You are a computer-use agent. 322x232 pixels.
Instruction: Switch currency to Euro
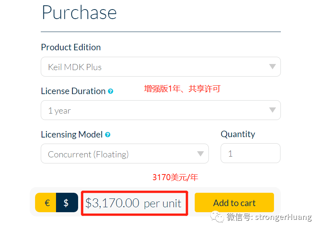point(46,202)
